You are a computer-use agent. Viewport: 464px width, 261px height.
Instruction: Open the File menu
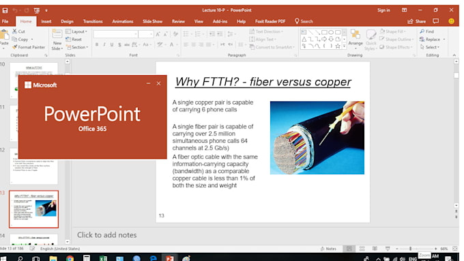pyautogui.click(x=5, y=21)
